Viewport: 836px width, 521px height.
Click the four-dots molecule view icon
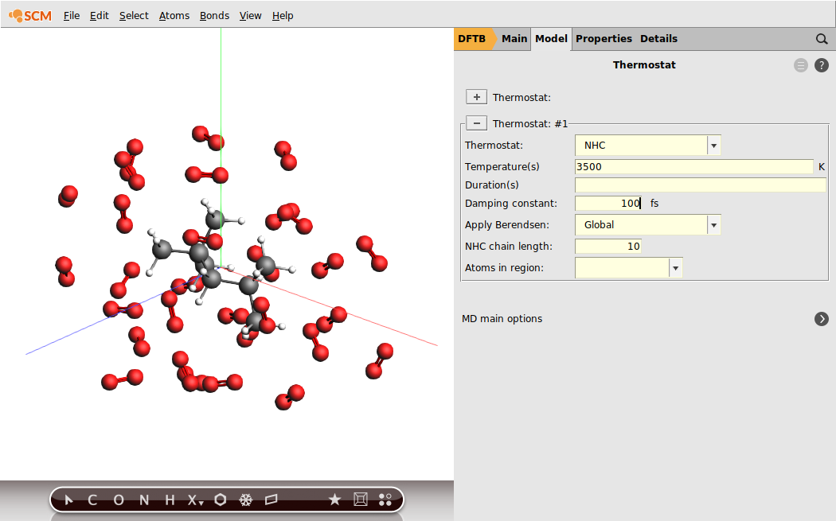coord(385,500)
